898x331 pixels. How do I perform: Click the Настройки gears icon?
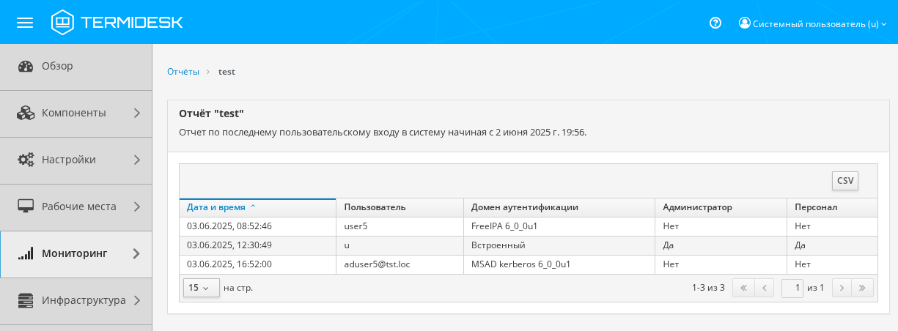coord(26,160)
